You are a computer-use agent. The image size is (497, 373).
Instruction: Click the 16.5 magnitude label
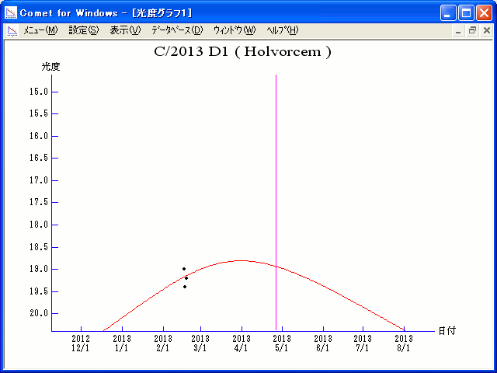click(x=39, y=158)
